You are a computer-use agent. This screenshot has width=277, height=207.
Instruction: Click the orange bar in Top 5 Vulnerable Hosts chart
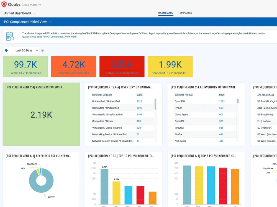[x=235, y=187]
